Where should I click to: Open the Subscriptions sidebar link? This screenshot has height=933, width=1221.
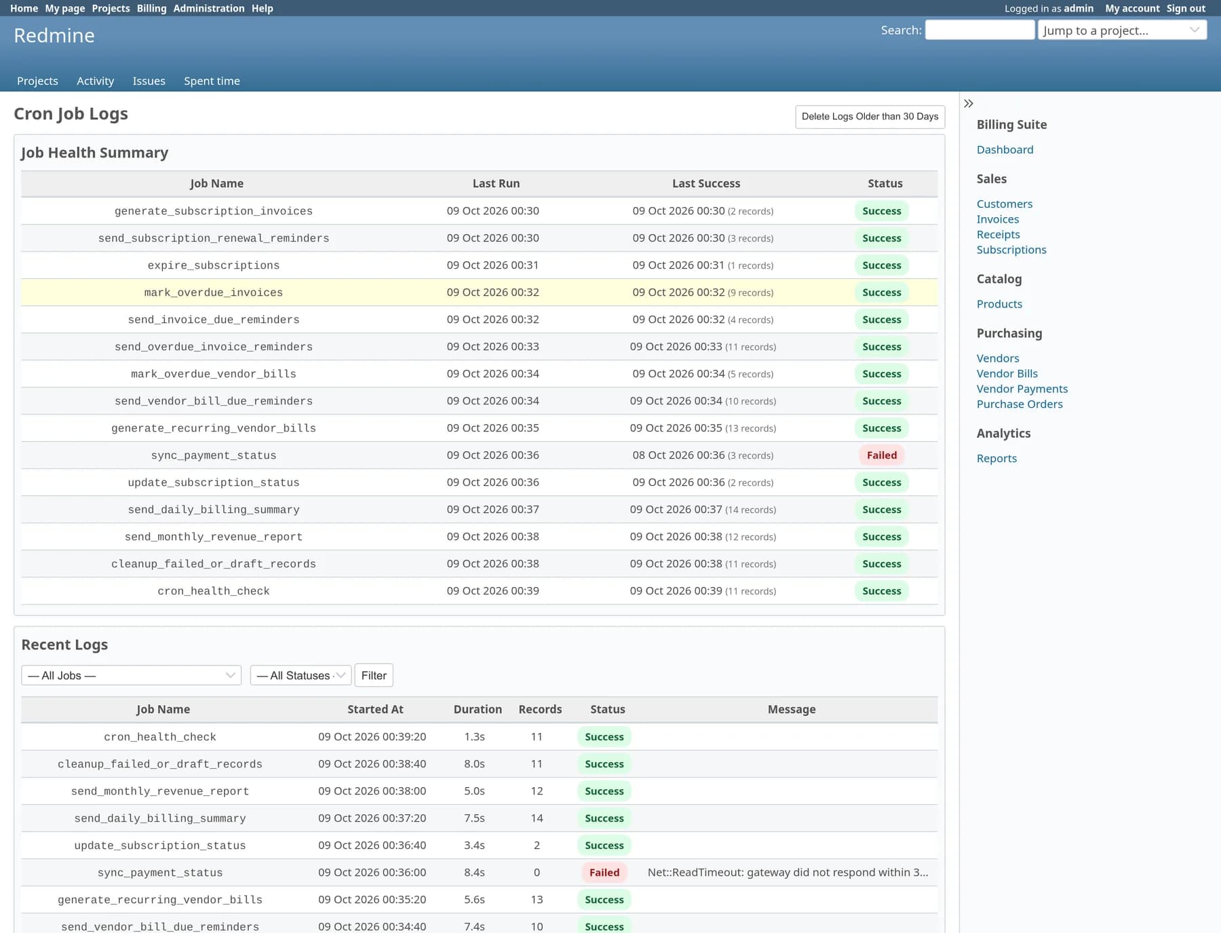[1011, 250]
